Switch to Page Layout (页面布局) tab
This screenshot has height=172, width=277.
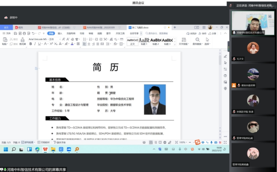[71, 33]
